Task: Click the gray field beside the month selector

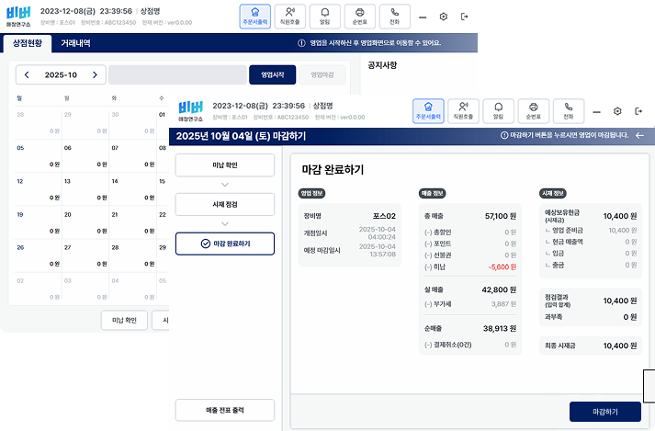Action: (x=177, y=74)
